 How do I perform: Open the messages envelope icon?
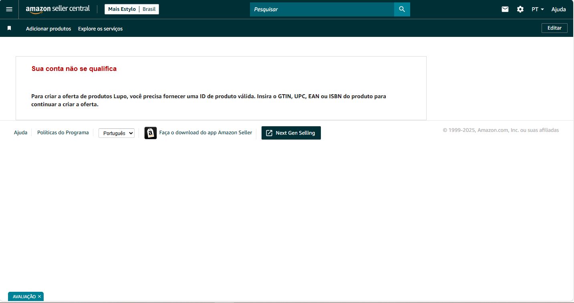click(505, 9)
